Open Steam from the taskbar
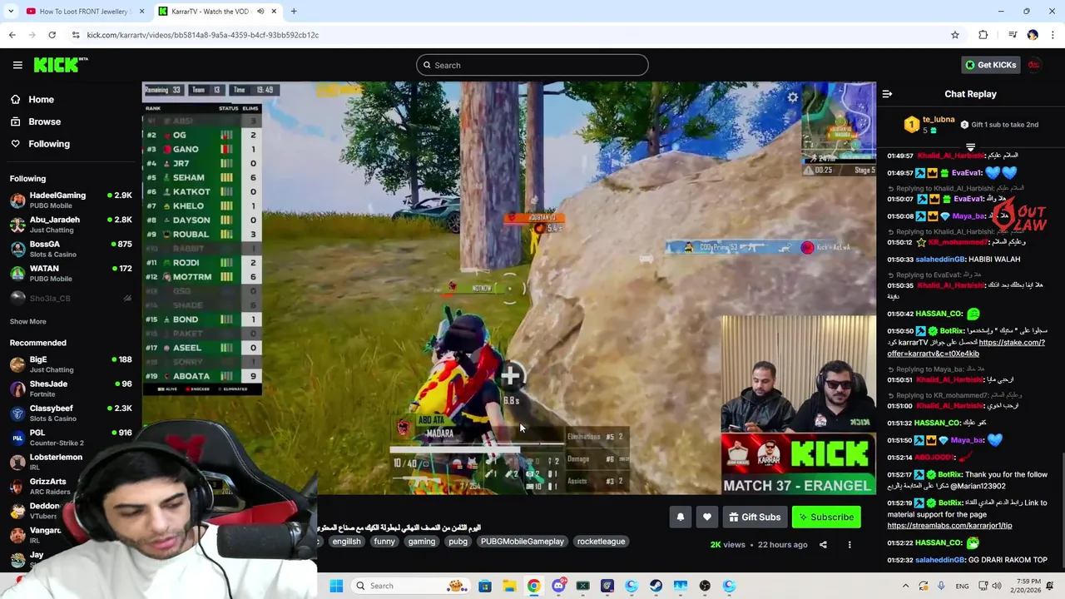This screenshot has width=1065, height=599. tap(656, 586)
